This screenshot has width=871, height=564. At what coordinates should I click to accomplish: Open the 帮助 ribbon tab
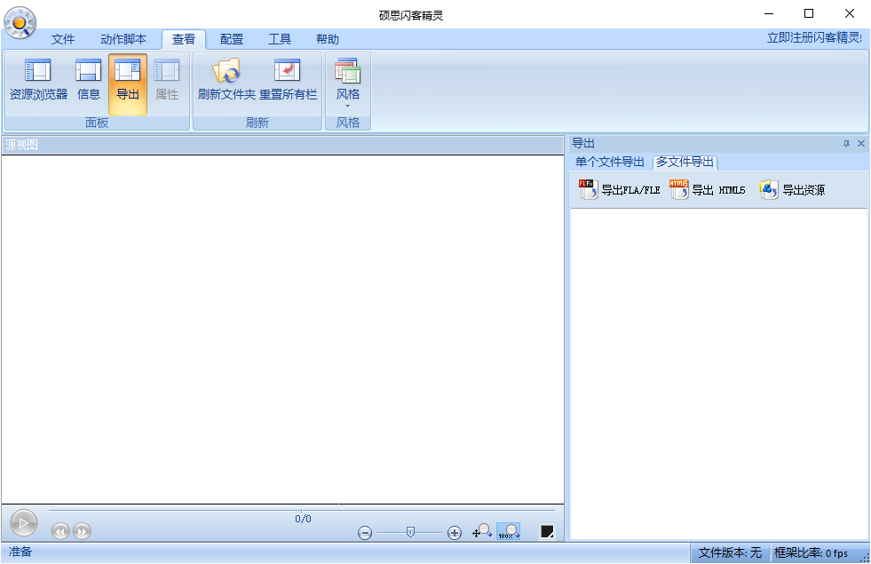tap(328, 39)
